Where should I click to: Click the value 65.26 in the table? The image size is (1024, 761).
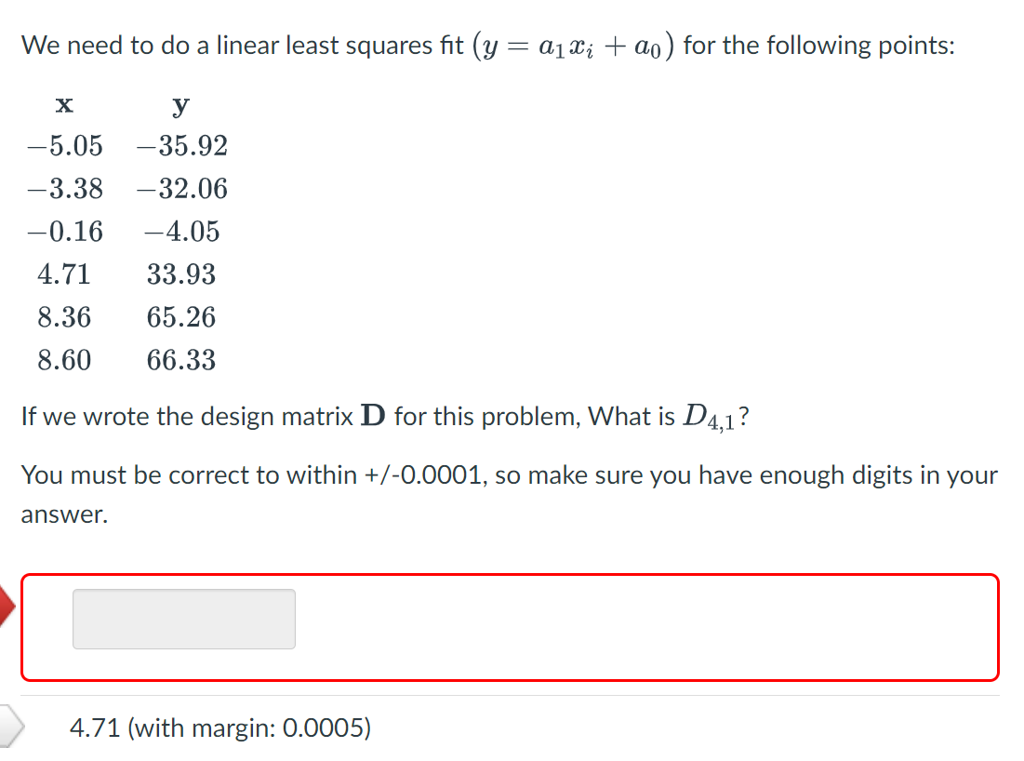tap(180, 316)
